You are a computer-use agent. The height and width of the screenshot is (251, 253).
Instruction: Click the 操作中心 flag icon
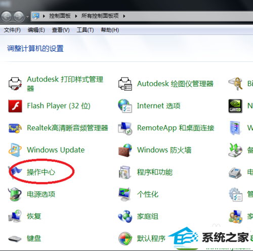pyautogui.click(x=16, y=172)
